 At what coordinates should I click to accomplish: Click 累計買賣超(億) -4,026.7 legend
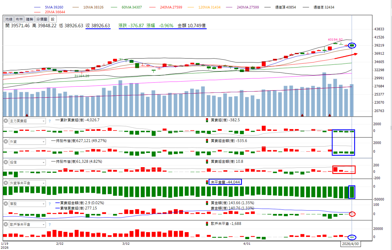(x=77, y=120)
